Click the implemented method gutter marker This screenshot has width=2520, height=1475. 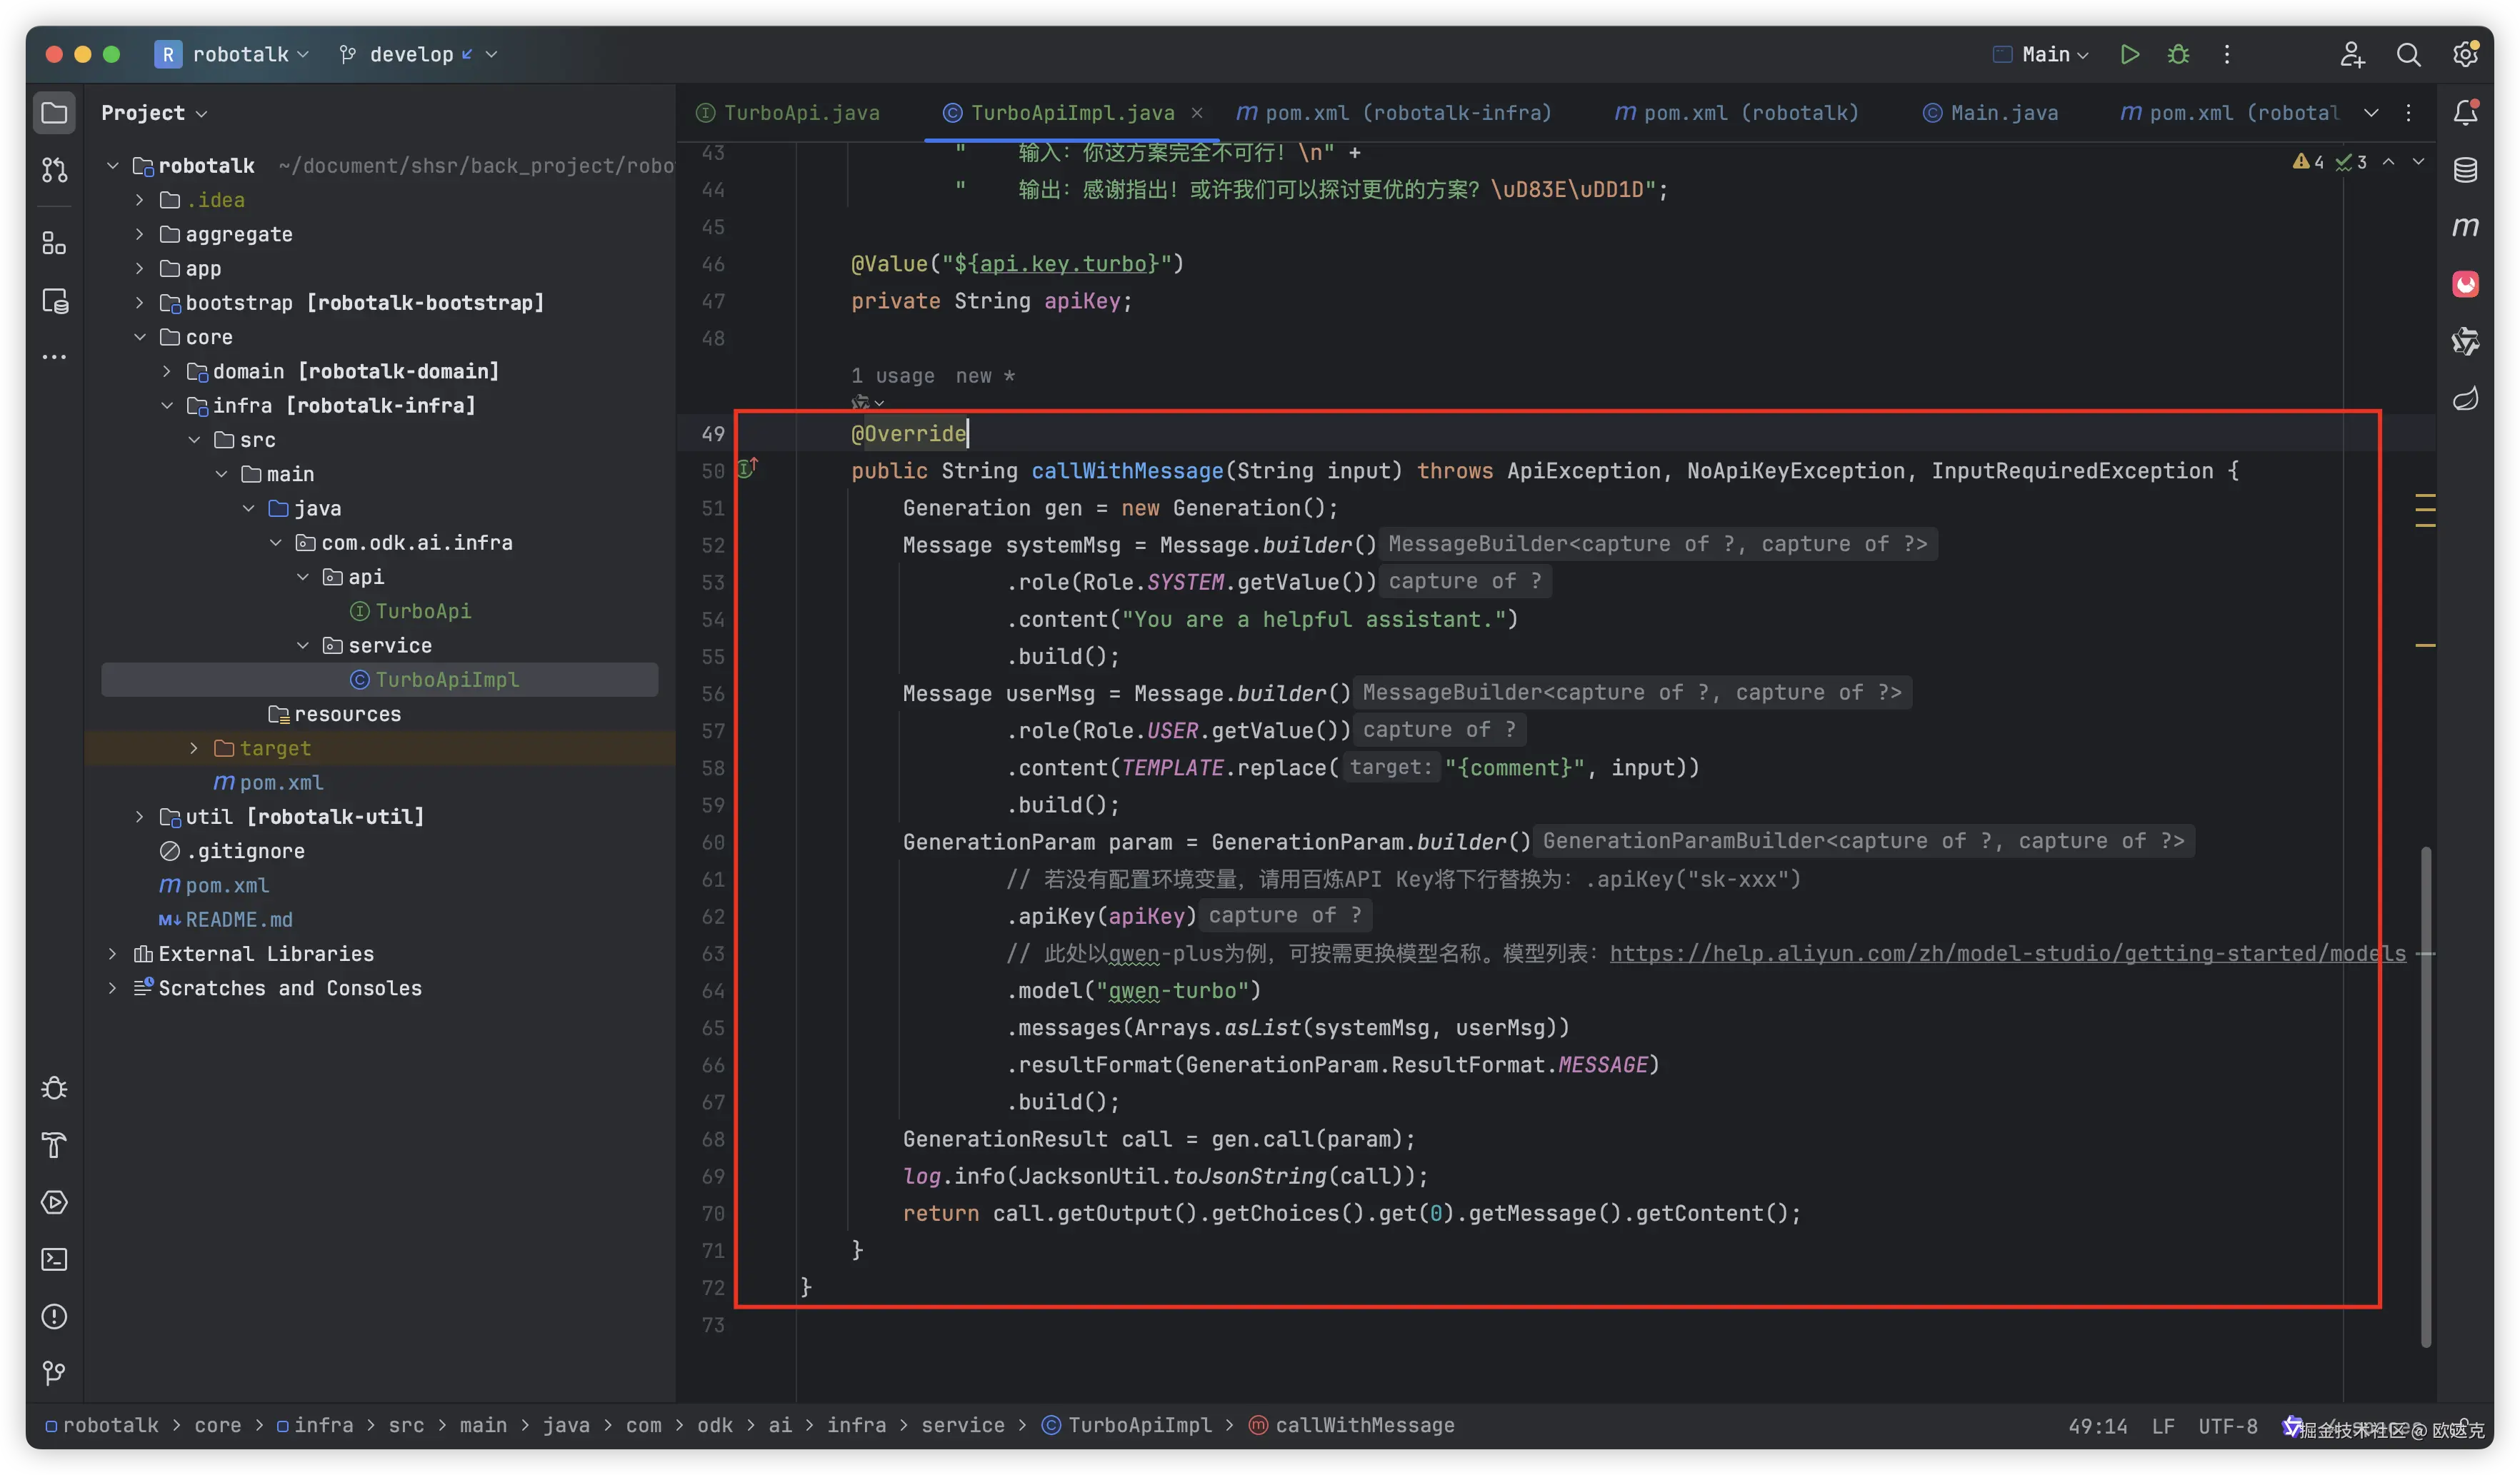point(747,468)
